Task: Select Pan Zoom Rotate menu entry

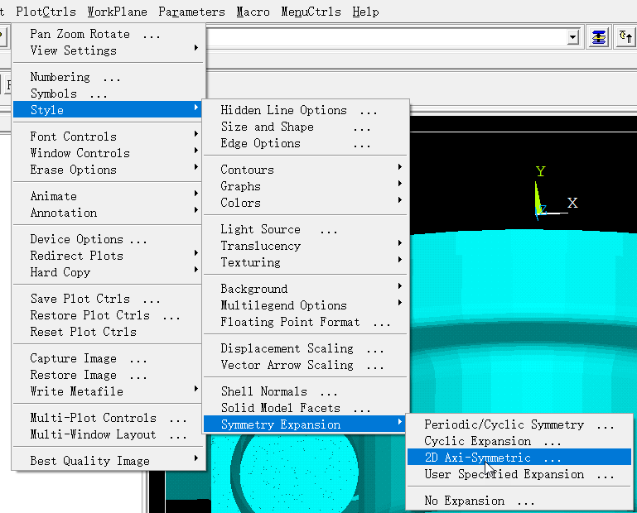Action: 108,34
